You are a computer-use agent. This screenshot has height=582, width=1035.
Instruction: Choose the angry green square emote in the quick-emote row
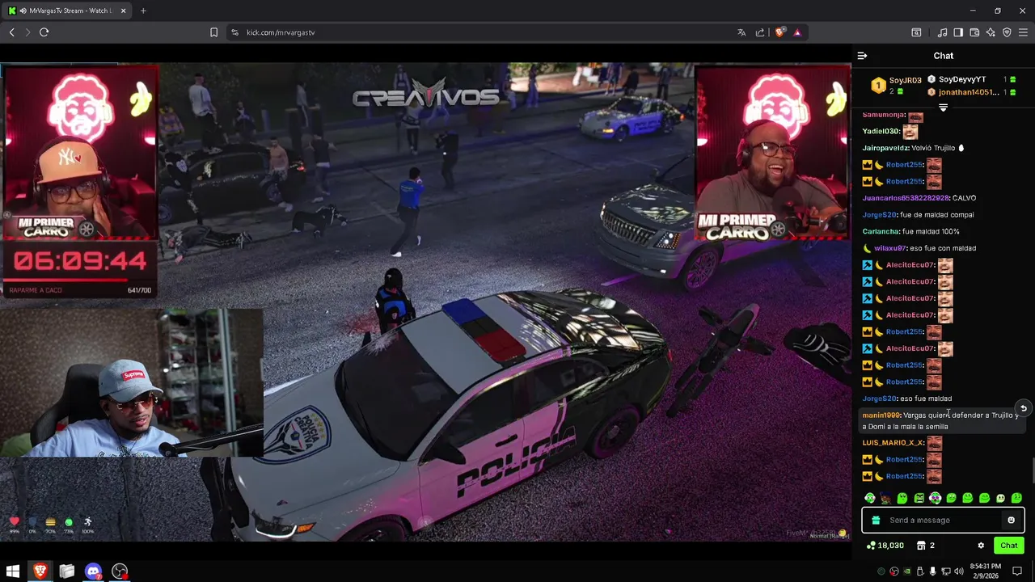919,498
